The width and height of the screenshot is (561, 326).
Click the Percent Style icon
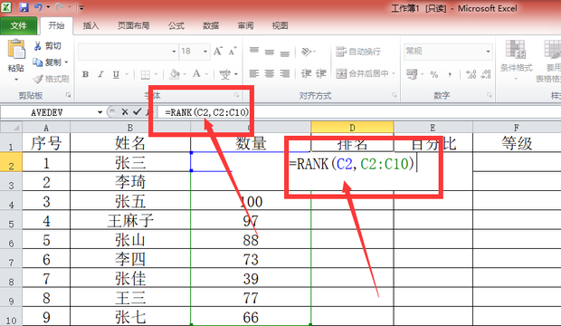pos(434,74)
